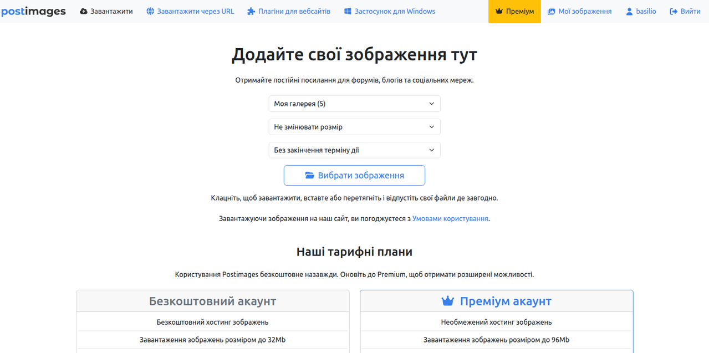Click text Завантаження зображень розміром до 32Mb
Image resolution: width=709 pixels, height=353 pixels.
tap(213, 340)
